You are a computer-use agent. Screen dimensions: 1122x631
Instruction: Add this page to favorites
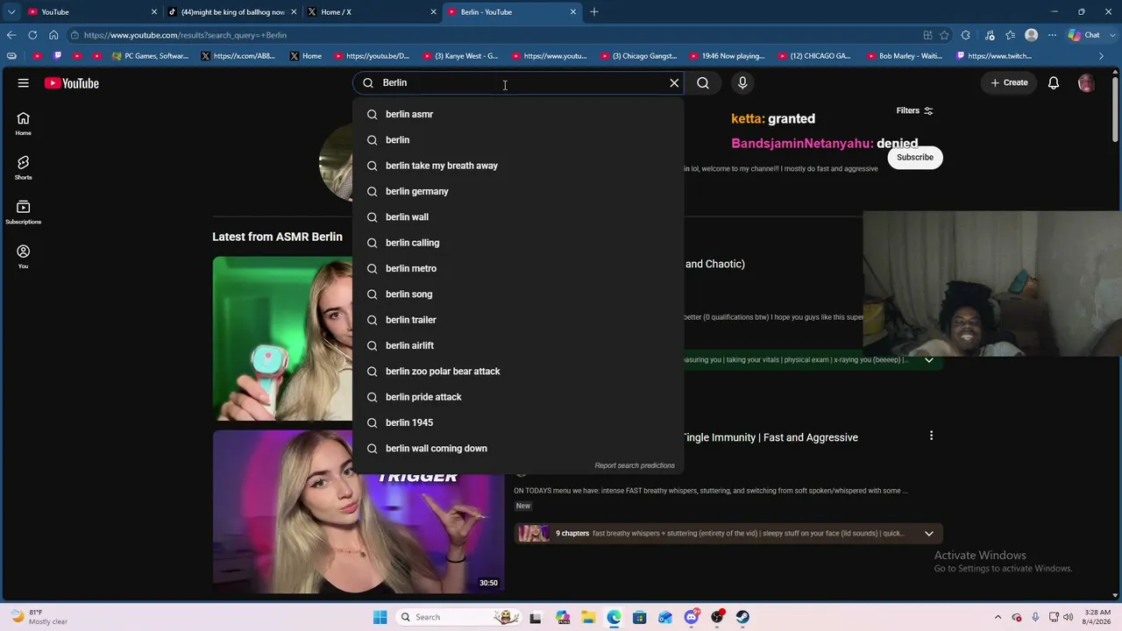point(944,35)
